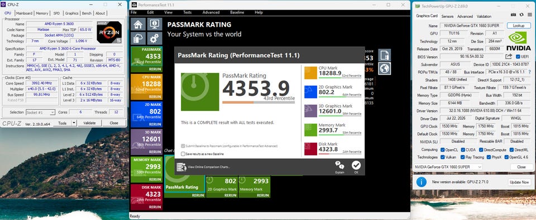Click BIOS export share icon in GPU-Z
This screenshot has height=220, width=536.
tap(509, 57)
